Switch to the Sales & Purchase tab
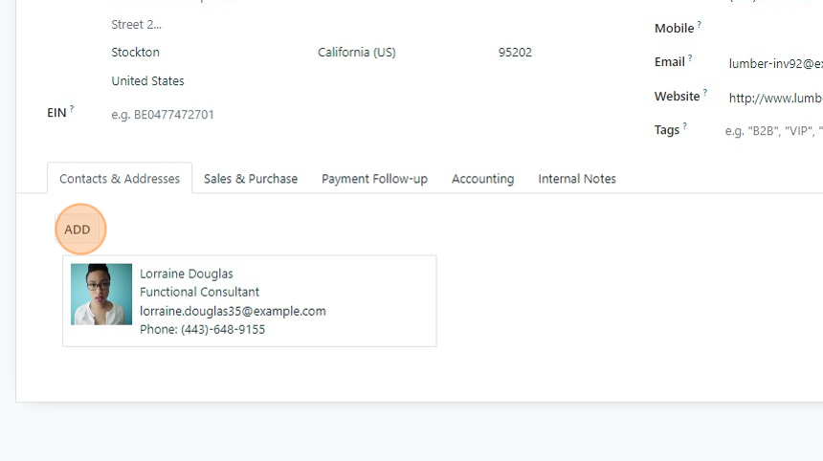Screen dimensions: 823x461 pyautogui.click(x=251, y=179)
